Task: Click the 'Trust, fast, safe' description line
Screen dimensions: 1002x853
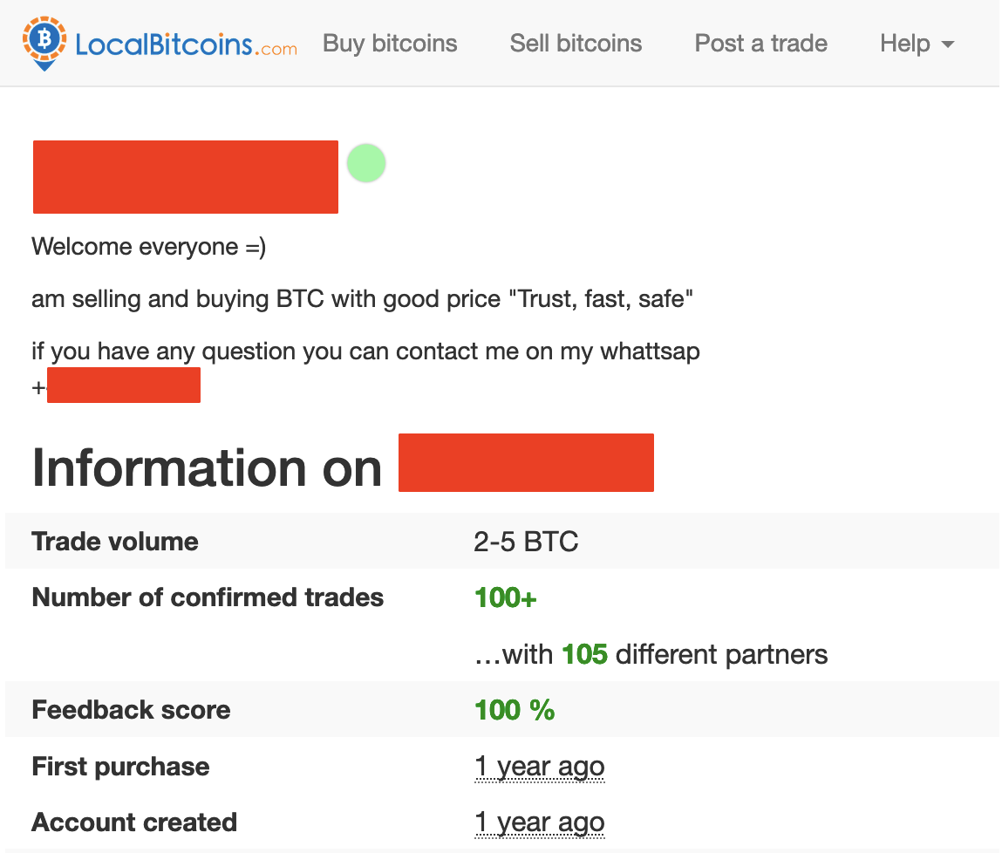Action: [x=362, y=299]
